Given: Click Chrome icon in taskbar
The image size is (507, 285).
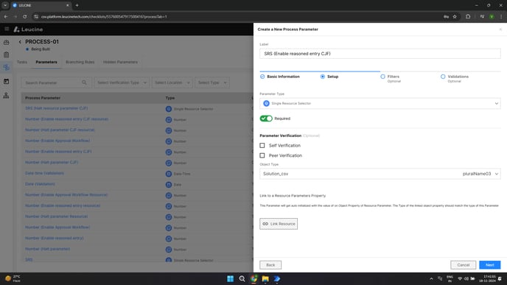Looking at the screenshot, I should tap(253, 278).
